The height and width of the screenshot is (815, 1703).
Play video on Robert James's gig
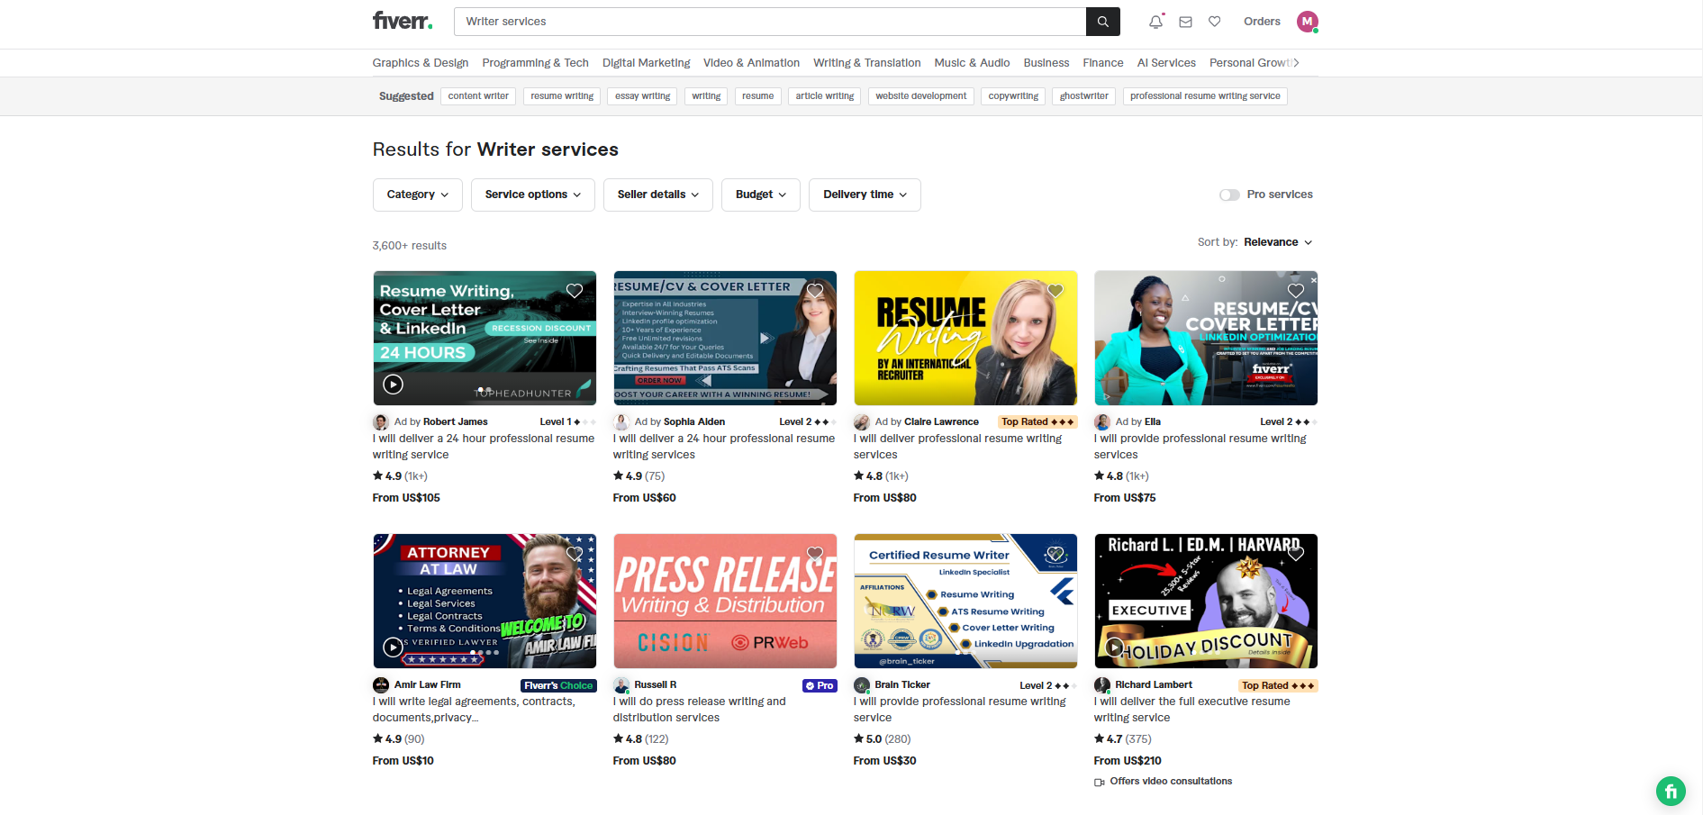(x=393, y=385)
